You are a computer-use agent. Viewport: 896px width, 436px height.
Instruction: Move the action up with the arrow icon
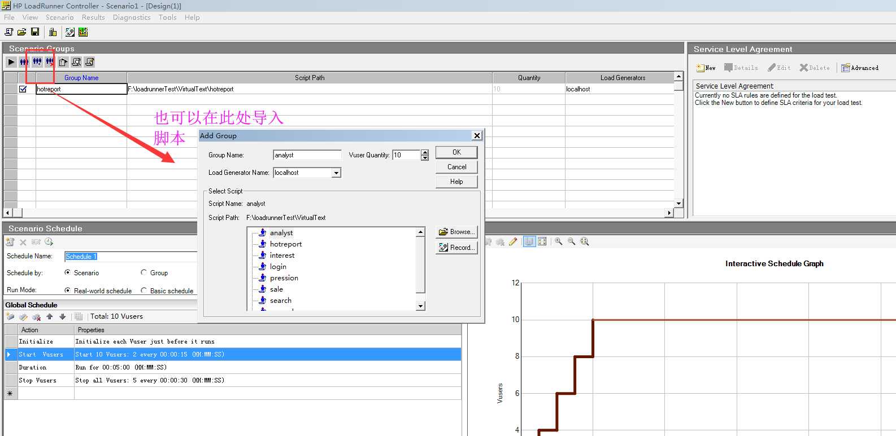click(x=49, y=316)
